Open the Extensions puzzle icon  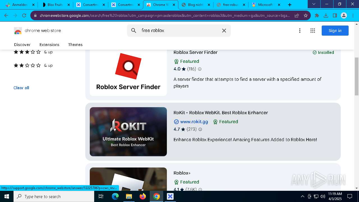pos(317,15)
